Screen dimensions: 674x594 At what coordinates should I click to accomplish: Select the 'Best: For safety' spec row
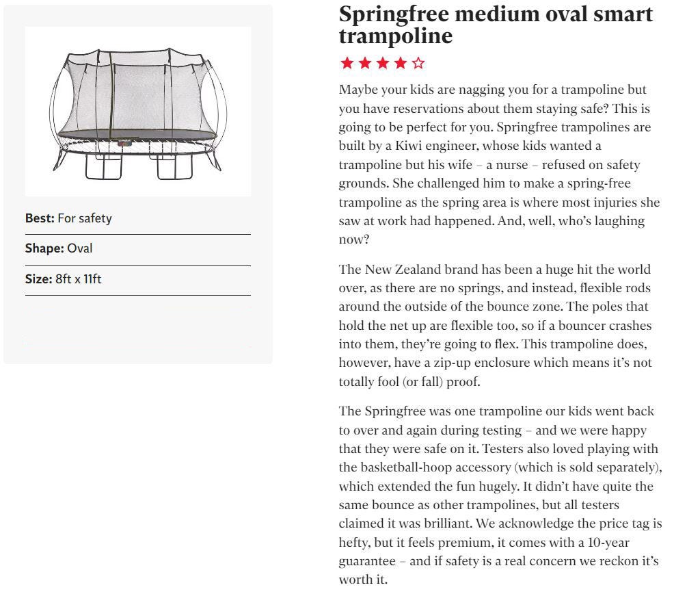(138, 219)
